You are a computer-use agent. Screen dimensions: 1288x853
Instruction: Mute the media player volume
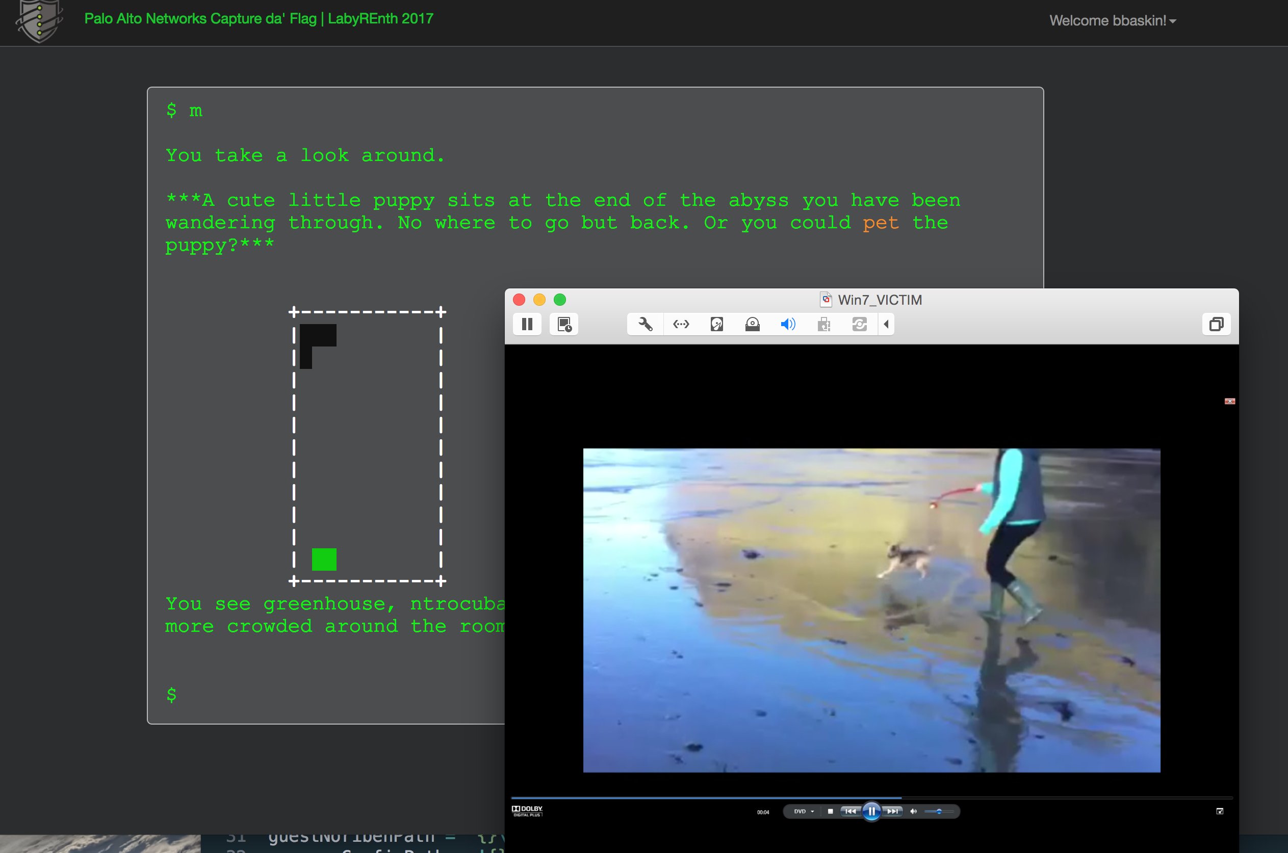913,811
